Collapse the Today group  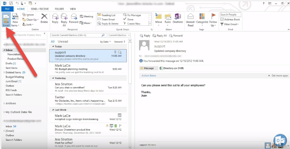[x=53, y=46]
